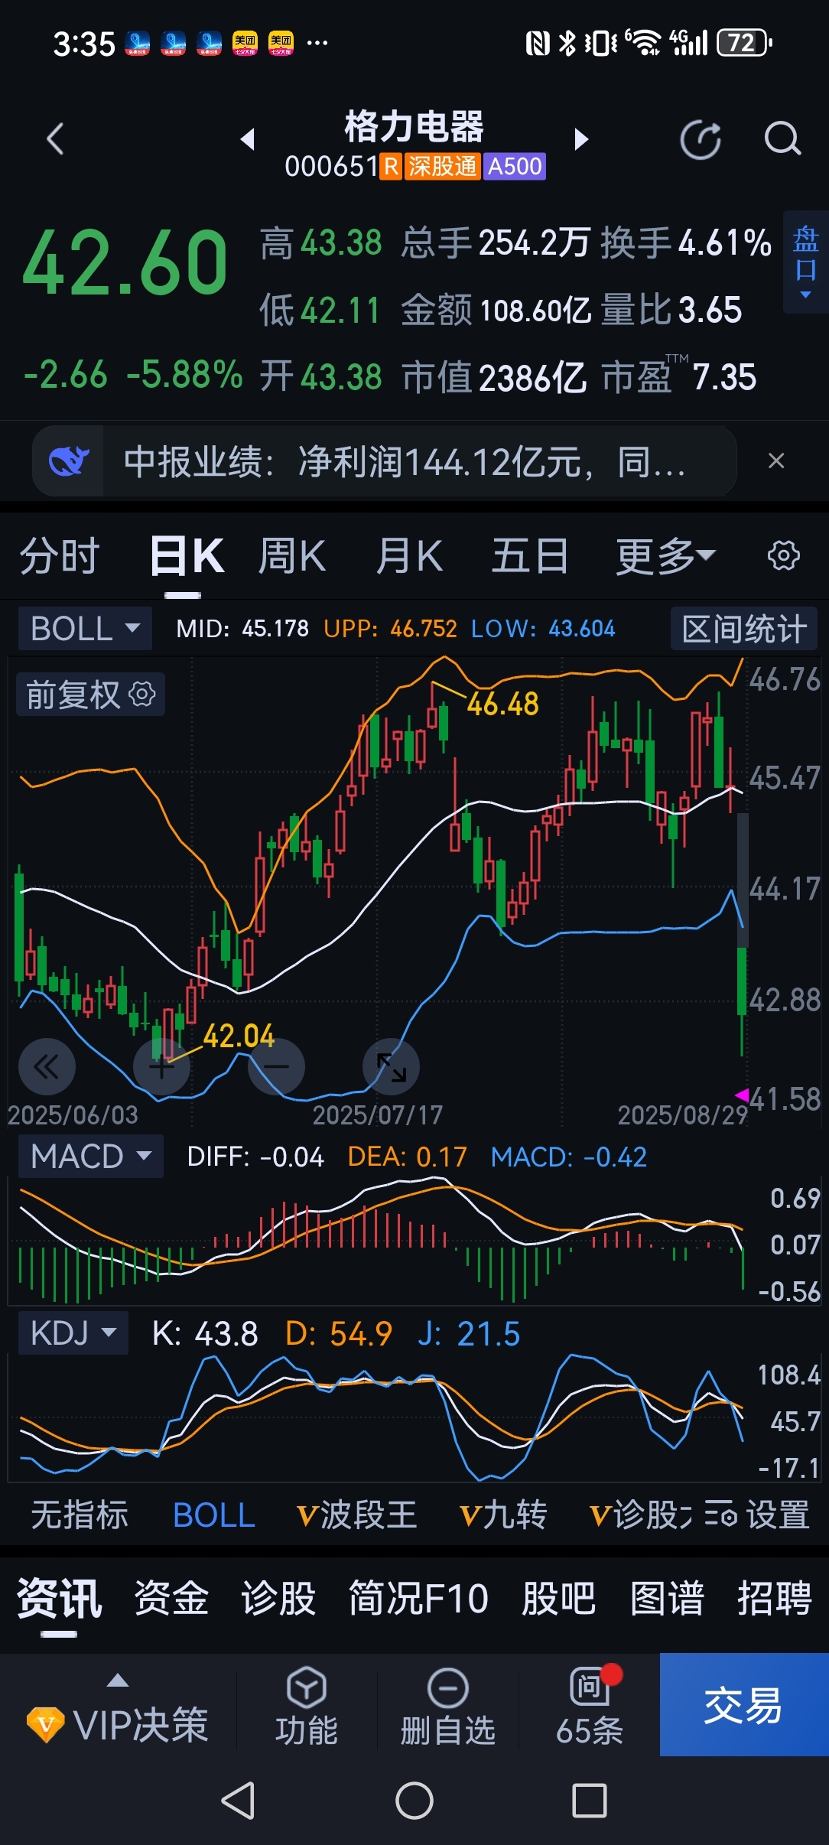The image size is (829, 1845).
Task: Switch to the 分时 chart tab
Action: (60, 555)
